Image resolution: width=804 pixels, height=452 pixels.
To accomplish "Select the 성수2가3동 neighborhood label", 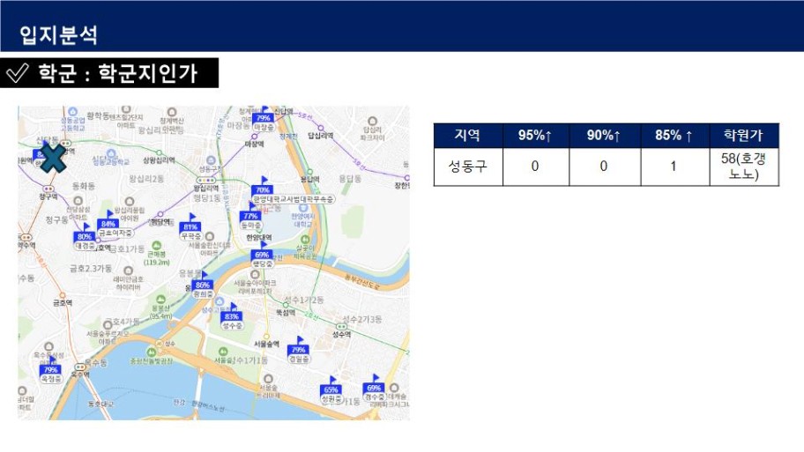I will [x=362, y=319].
